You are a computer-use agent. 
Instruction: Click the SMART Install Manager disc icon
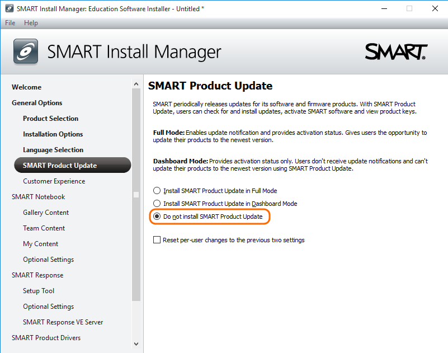tap(26, 51)
